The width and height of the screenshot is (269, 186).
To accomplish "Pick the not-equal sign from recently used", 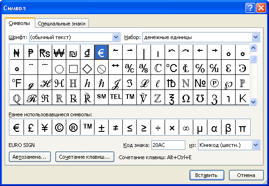I will tap(116, 127).
